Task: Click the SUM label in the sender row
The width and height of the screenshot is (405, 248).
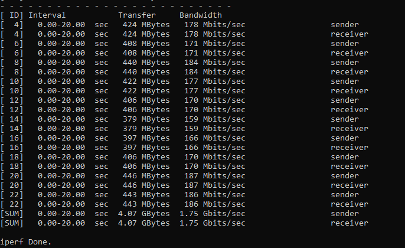Action: tap(12, 213)
